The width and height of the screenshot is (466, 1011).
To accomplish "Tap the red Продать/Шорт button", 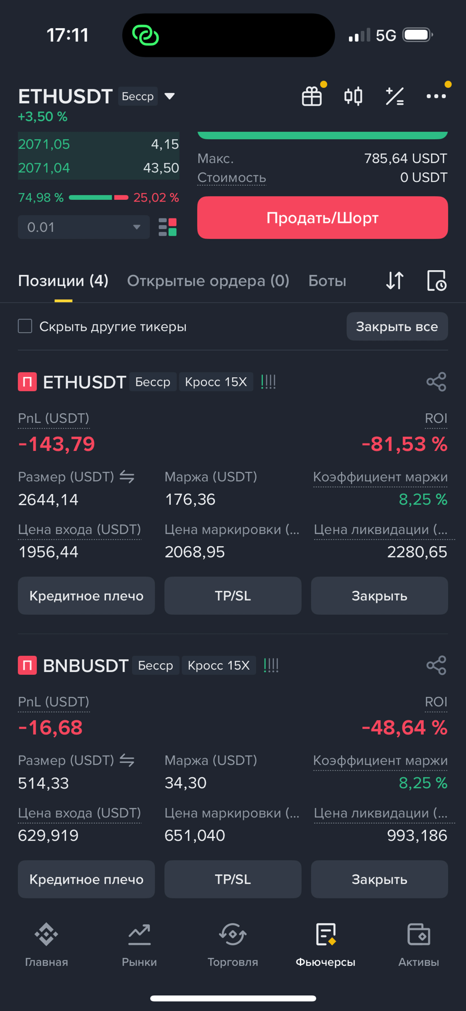I will point(322,218).
